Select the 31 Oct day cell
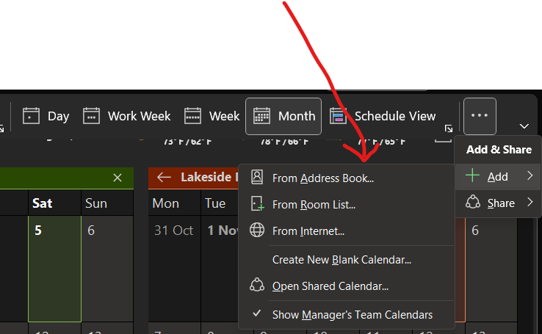The image size is (542, 334). point(175,269)
